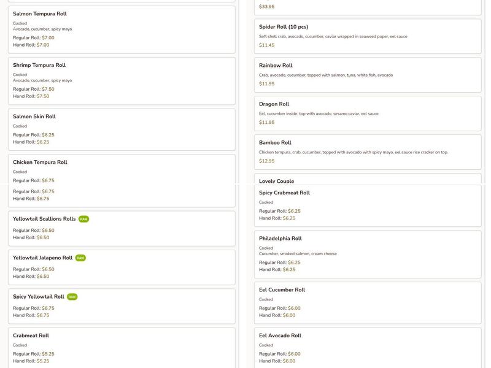Select the Eel Cucumber Roll title
491x368 pixels.
(x=282, y=290)
